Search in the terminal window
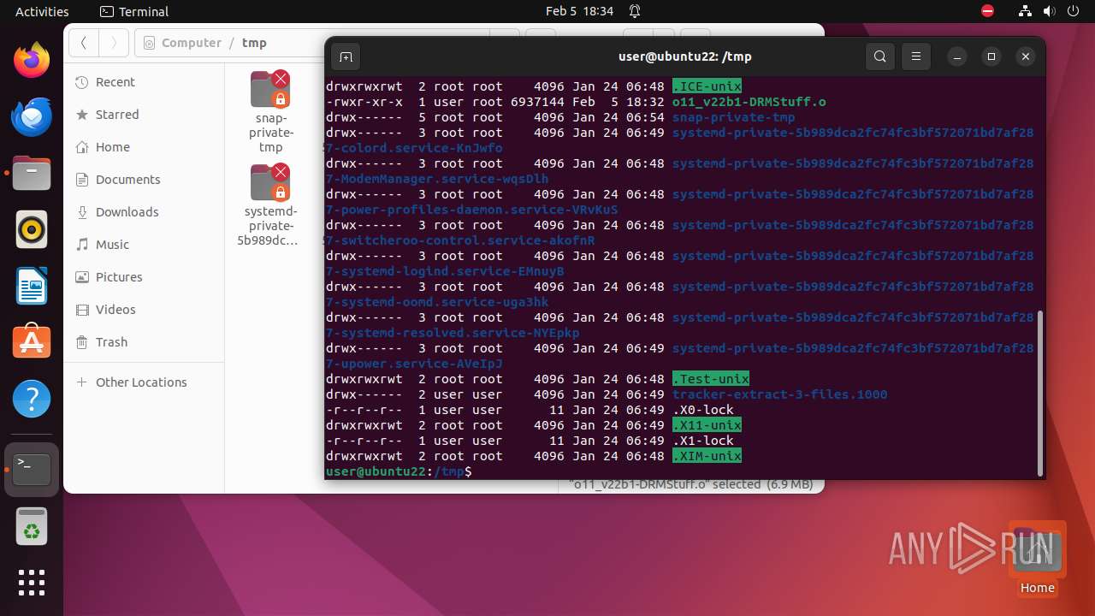 880,56
